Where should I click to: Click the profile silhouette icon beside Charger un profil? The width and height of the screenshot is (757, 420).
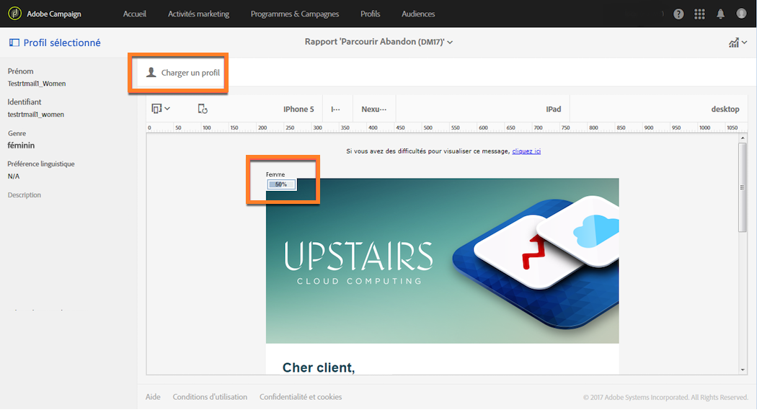click(x=151, y=72)
